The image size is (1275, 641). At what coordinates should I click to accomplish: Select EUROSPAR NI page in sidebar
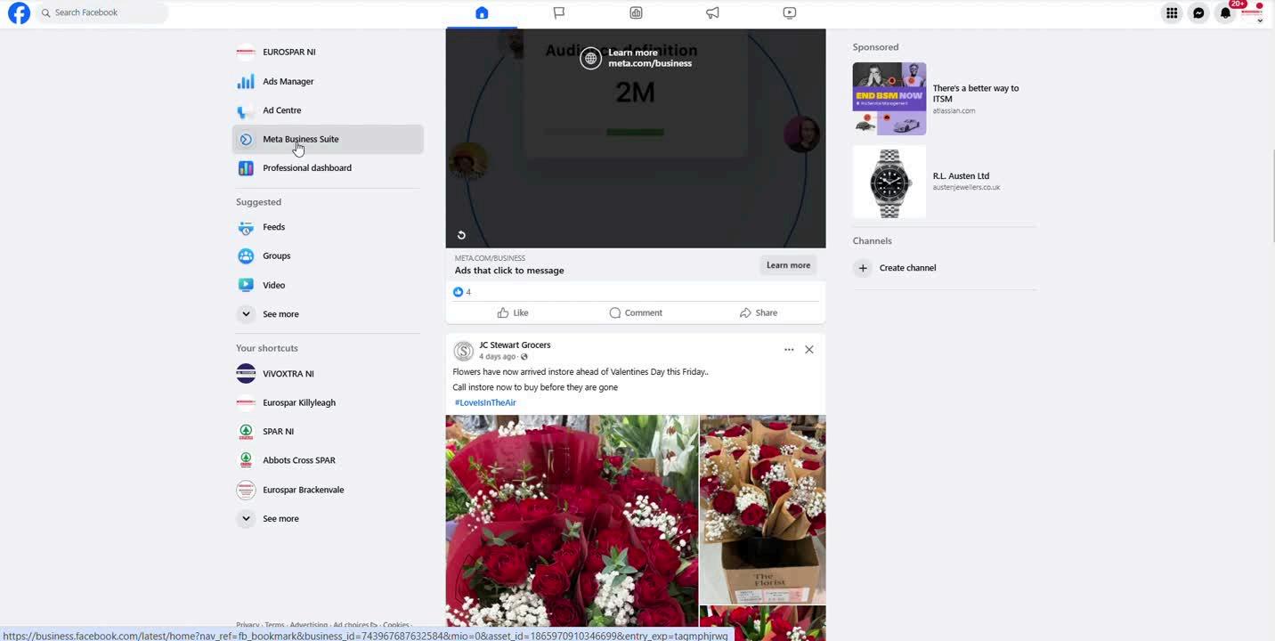[328, 52]
